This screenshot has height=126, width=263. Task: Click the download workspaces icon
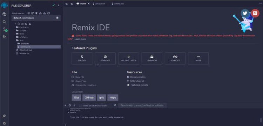40,13
